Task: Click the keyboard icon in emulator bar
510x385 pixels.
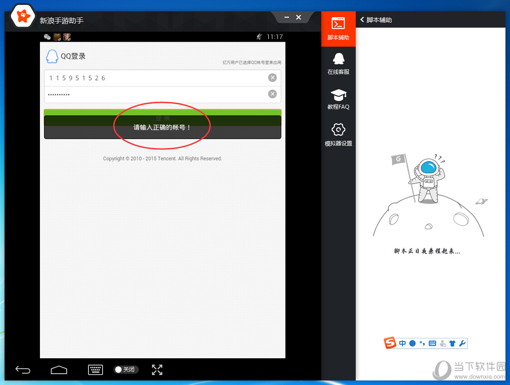Action: 95,370
